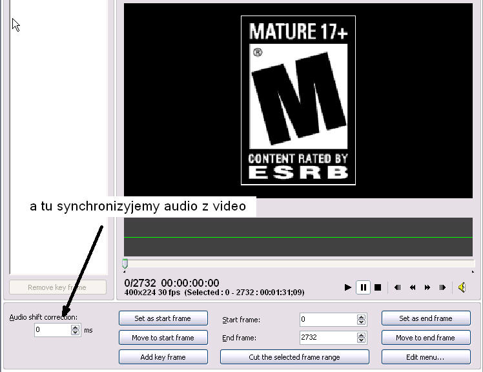
Task: Click the fast-forward double-arrow icon
Action: pyautogui.click(x=427, y=287)
